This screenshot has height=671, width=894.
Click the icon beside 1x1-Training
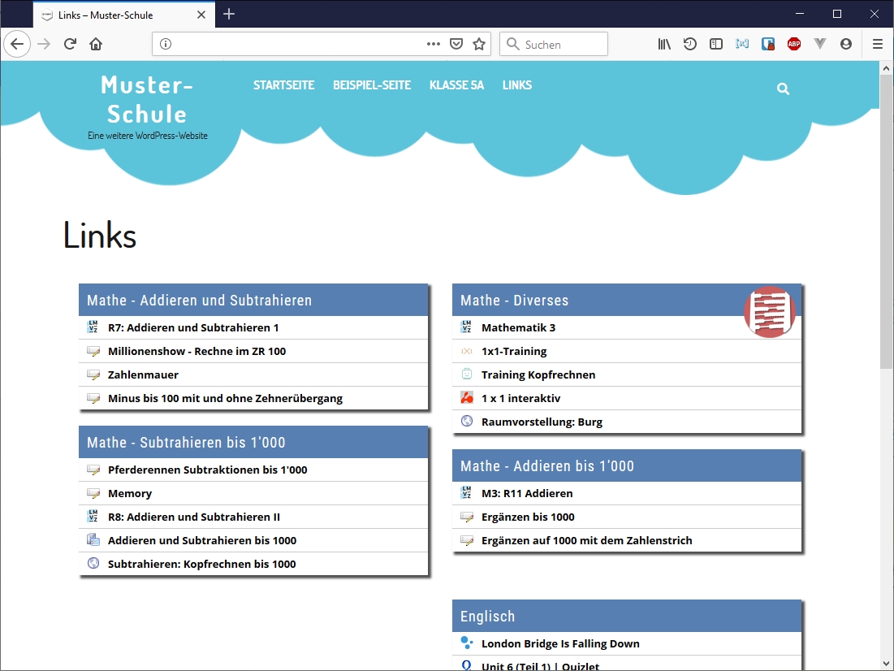pyautogui.click(x=466, y=351)
